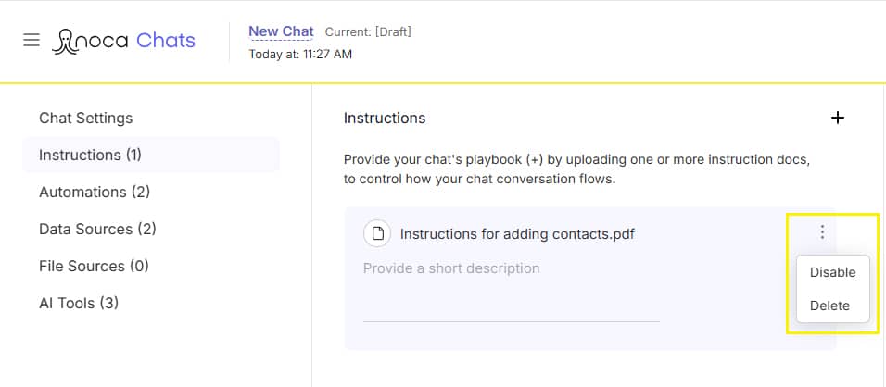The width and height of the screenshot is (886, 387).
Task: Click the Noca octopus logo
Action: 66,41
